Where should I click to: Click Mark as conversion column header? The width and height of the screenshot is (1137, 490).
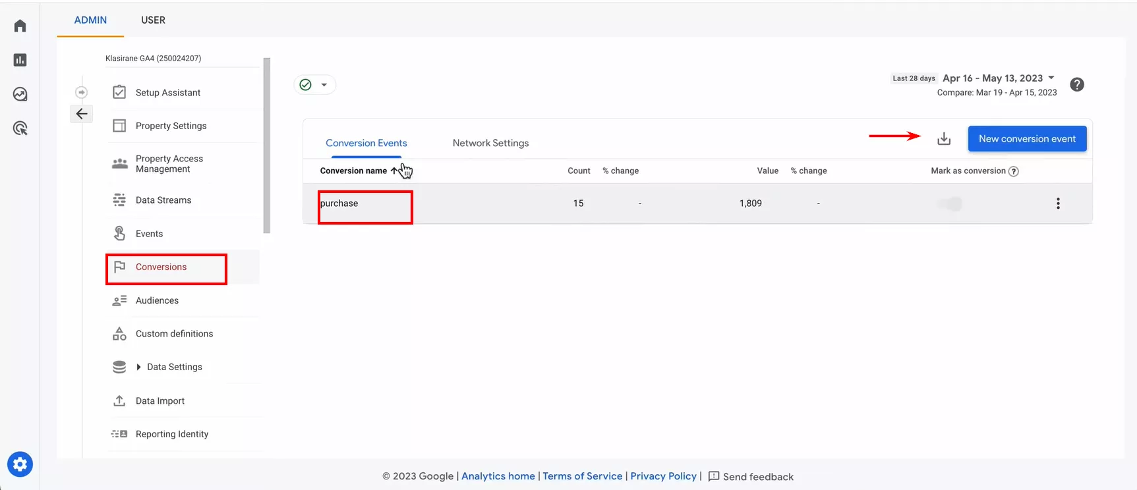(968, 171)
